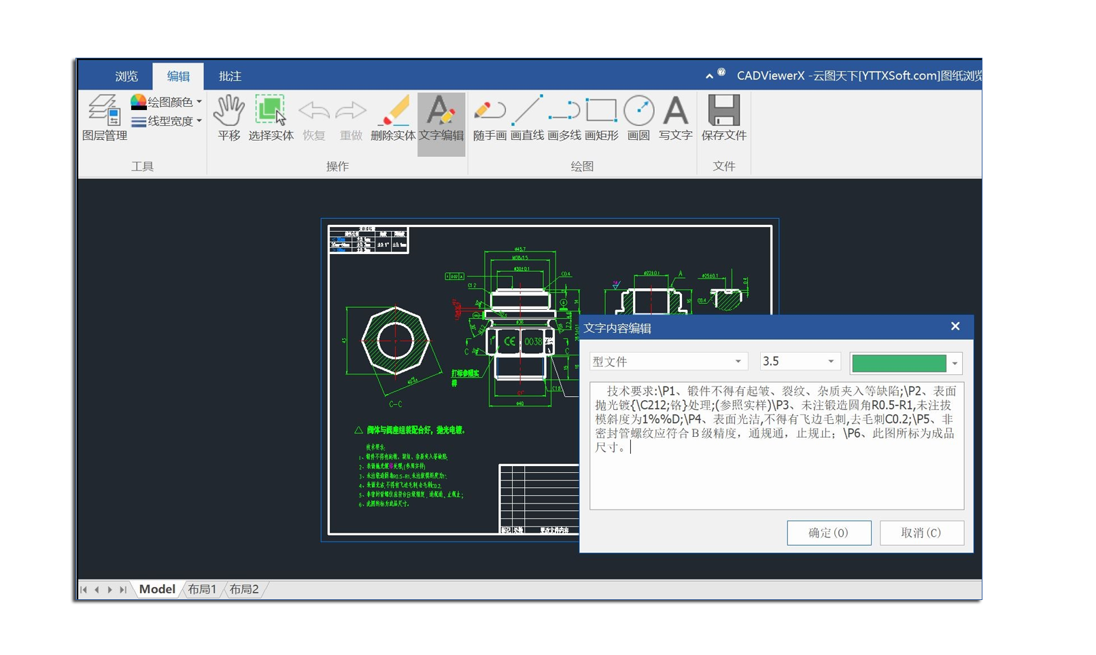Image resolution: width=1096 pixels, height=655 pixels.
Task: Select the 画矩形 rectangle tool
Action: (601, 121)
